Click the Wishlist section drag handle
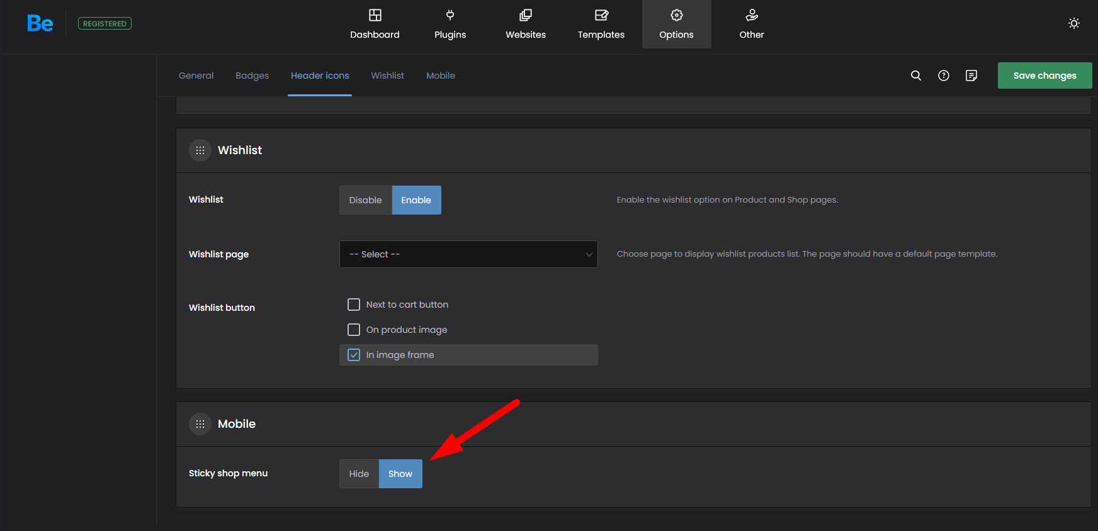Image resolution: width=1098 pixels, height=531 pixels. click(x=200, y=150)
